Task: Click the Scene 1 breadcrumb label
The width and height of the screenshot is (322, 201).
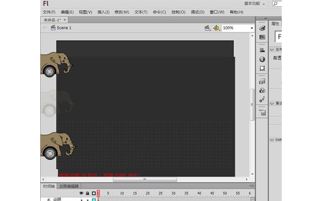Action: click(64, 28)
